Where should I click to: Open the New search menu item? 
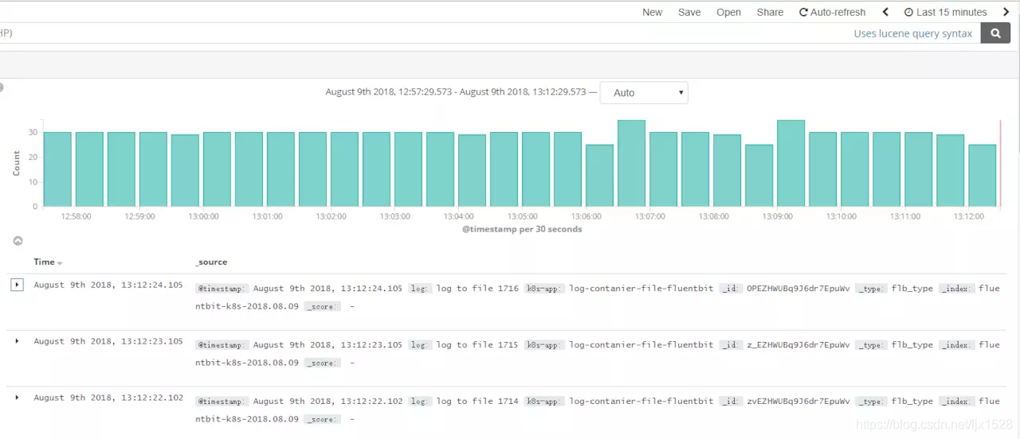pyautogui.click(x=652, y=12)
